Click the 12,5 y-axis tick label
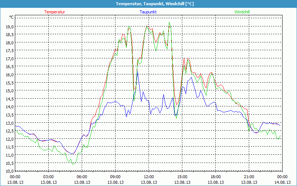 pyautogui.click(x=9, y=131)
